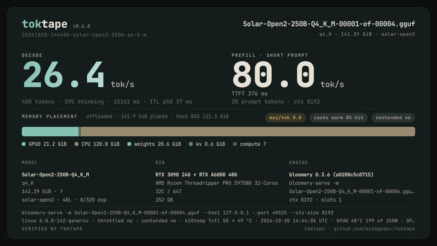Click the 26.4 decode speed value
The height and width of the screenshot is (246, 437).
coord(63,75)
